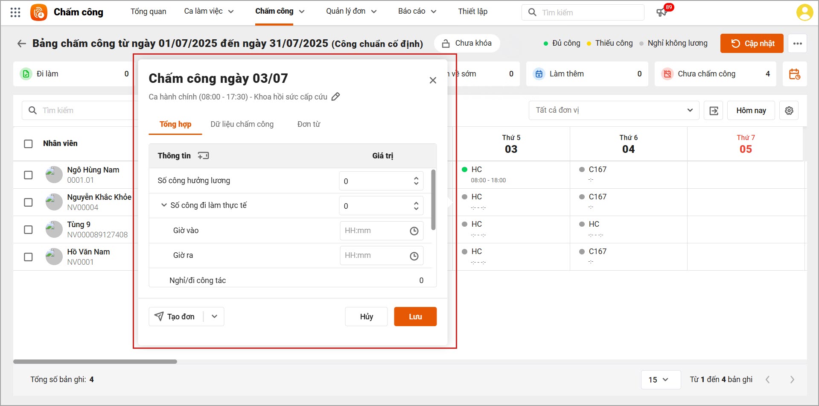The height and width of the screenshot is (406, 819).
Task: Go back using the left arrow icon
Action: click(x=21, y=44)
